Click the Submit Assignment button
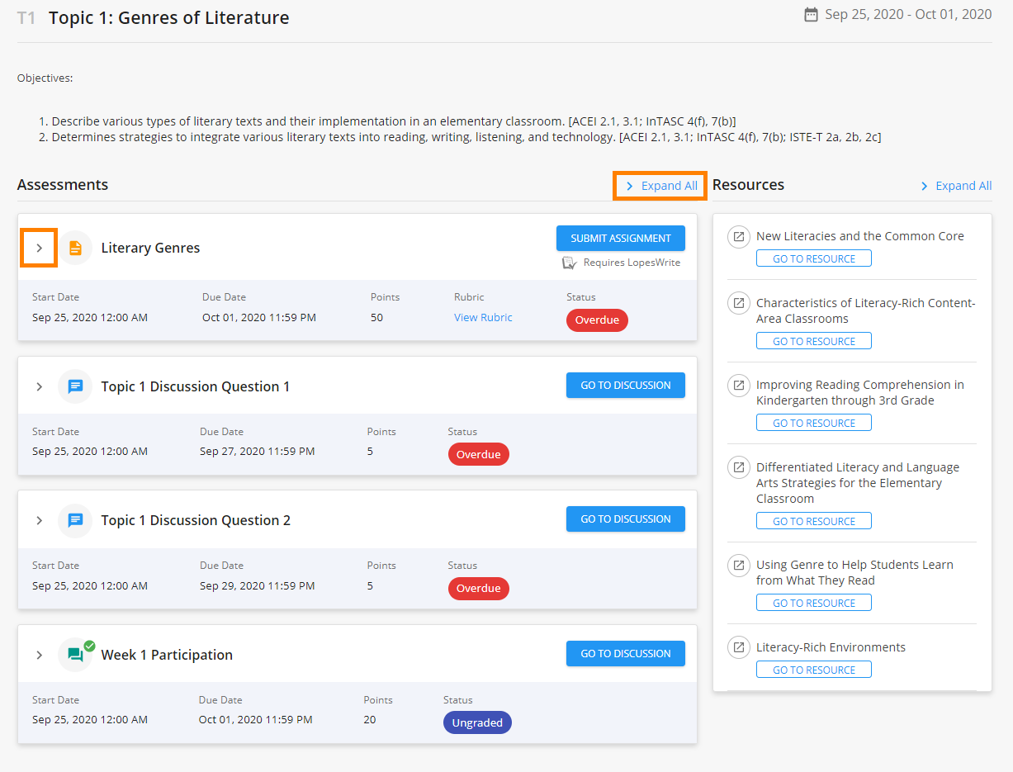The height and width of the screenshot is (772, 1013). click(621, 238)
